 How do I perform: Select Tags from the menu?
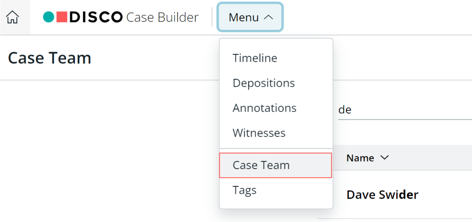(x=244, y=190)
